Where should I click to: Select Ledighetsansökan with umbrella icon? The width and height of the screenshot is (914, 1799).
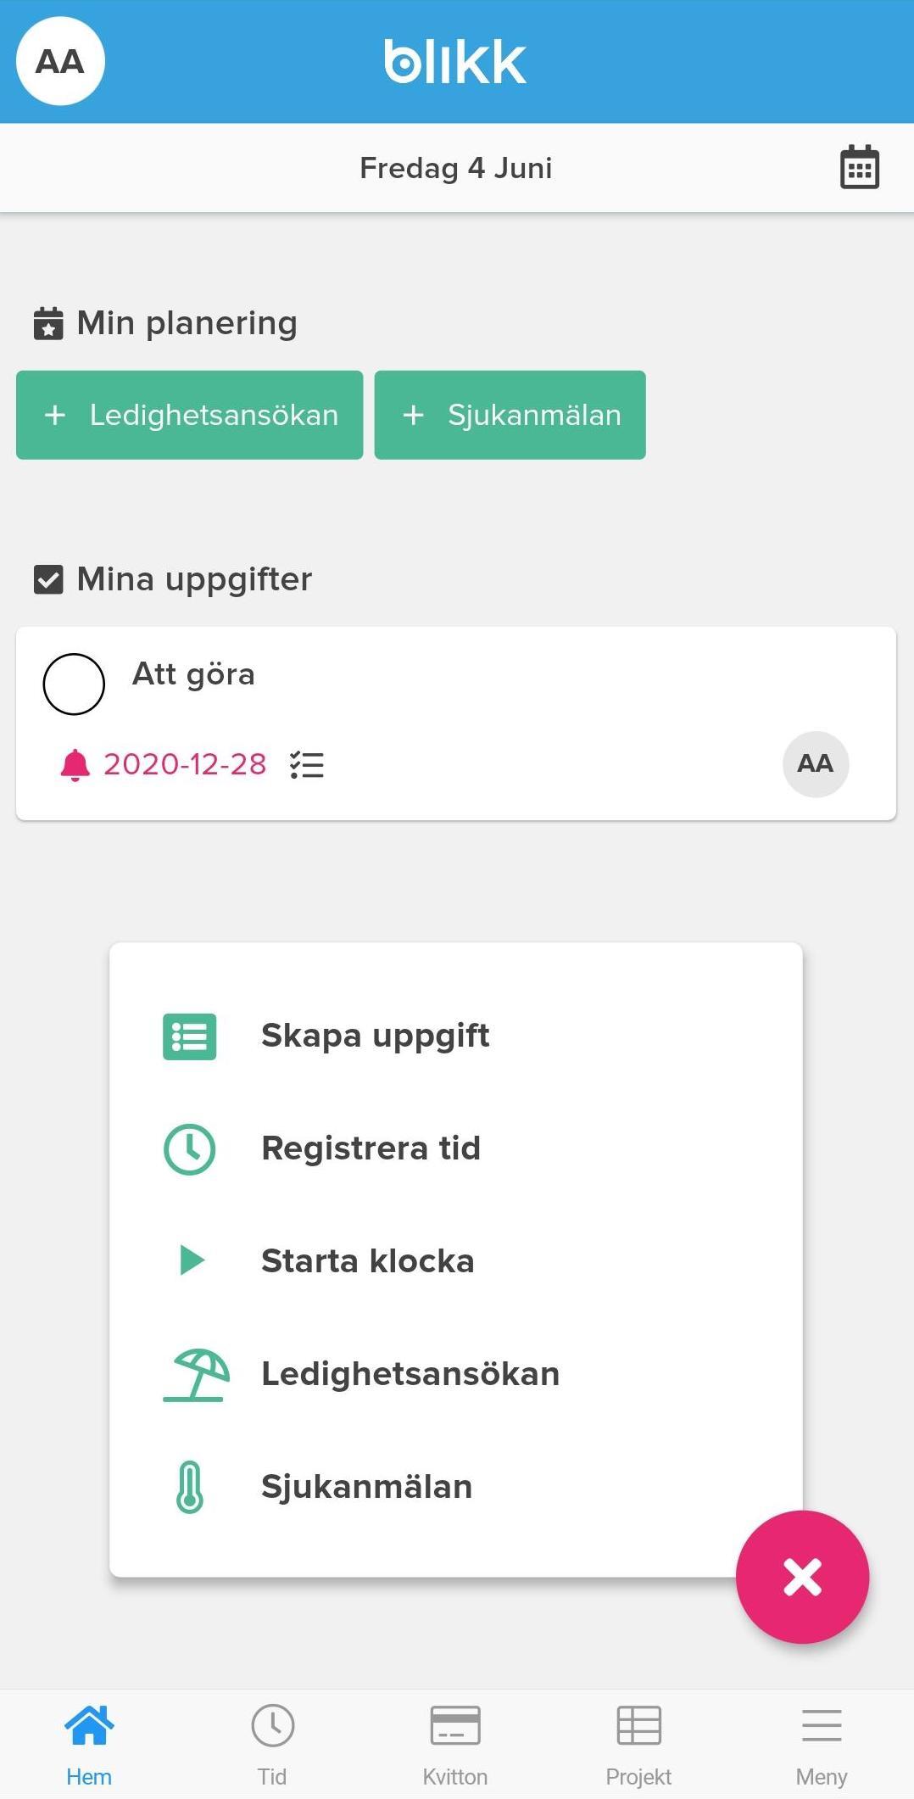[456, 1374]
